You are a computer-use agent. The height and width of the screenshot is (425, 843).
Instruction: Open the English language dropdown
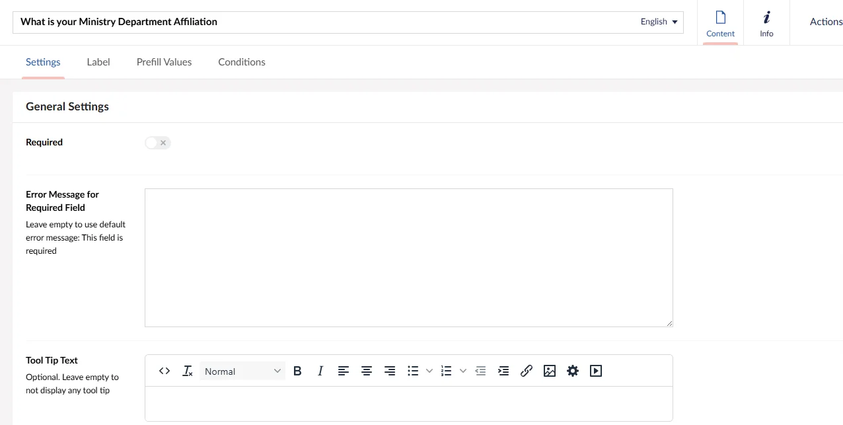(659, 22)
